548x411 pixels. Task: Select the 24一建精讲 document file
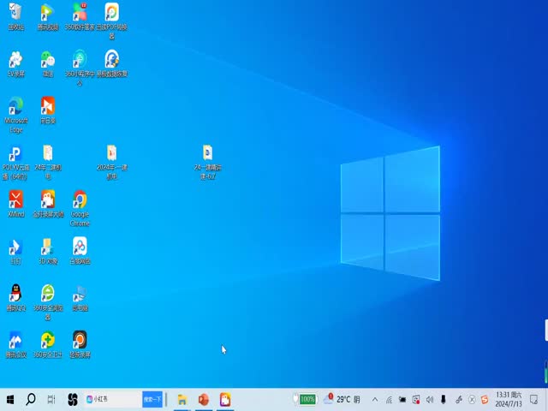click(207, 154)
